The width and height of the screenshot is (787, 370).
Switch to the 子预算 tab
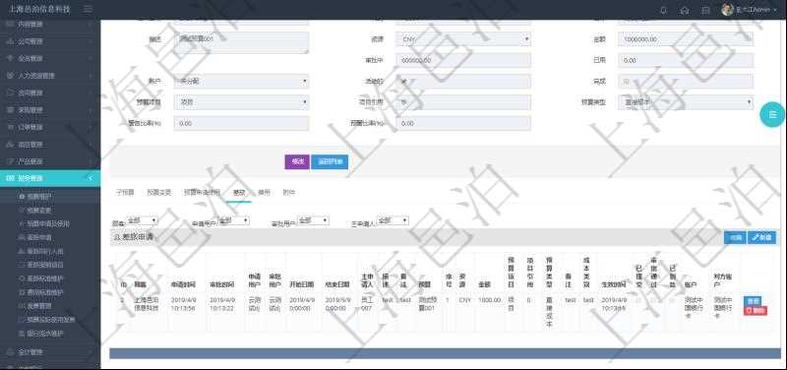(x=125, y=192)
